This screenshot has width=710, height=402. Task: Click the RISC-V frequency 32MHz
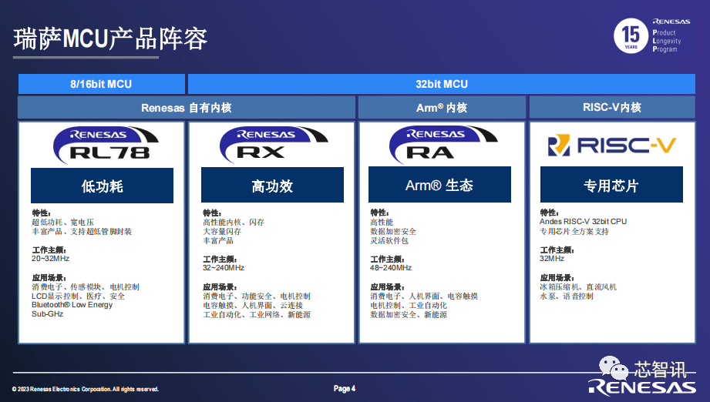coord(552,259)
